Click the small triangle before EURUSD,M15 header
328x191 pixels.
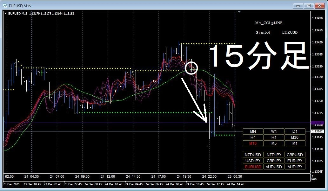coord(6,14)
